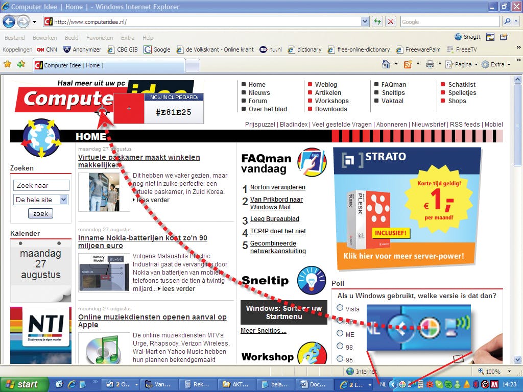Open the CNN bookmark link
This screenshot has height=392, width=523.
[46, 50]
